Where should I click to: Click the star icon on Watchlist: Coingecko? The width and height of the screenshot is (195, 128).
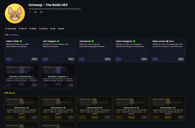pyautogui.click(x=67, y=77)
